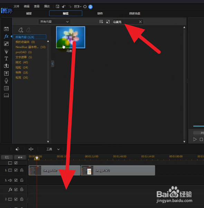Redo the last action
The width and height of the screenshot is (204, 208).
coord(70,7)
